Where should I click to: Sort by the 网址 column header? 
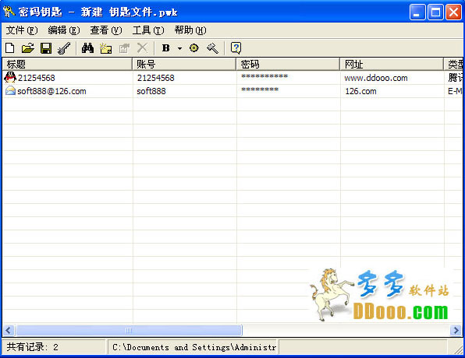coord(392,64)
